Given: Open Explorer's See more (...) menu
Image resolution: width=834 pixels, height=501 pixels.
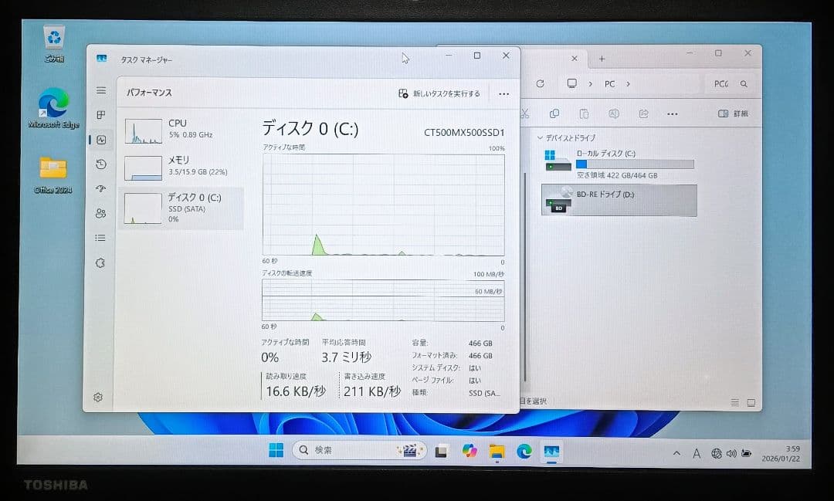Looking at the screenshot, I should (x=671, y=113).
